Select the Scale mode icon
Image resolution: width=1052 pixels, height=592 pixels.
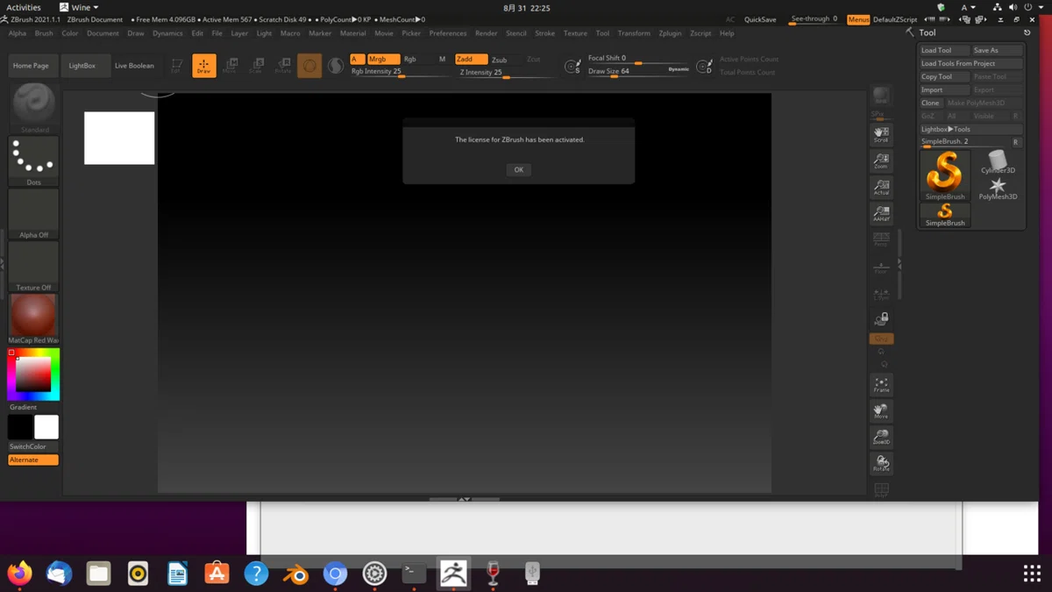pos(256,66)
